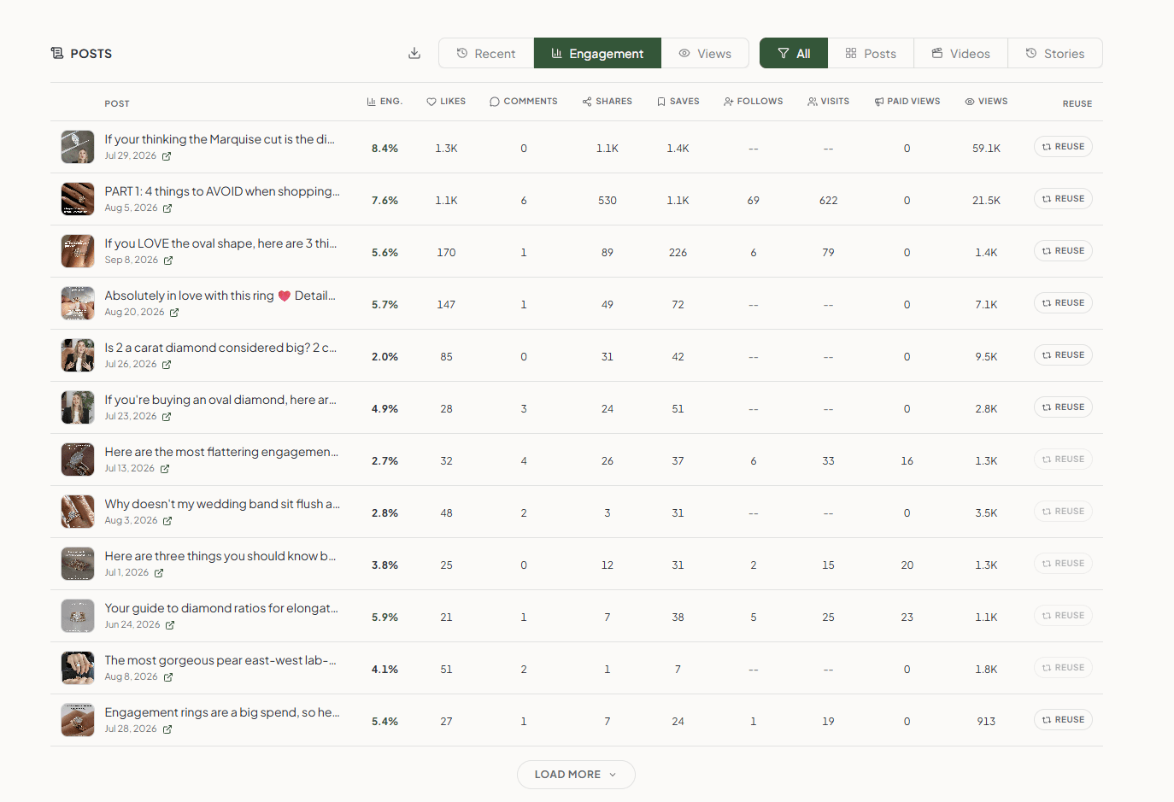Expand Load More to show additional posts
The width and height of the screenshot is (1174, 802).
pos(576,775)
